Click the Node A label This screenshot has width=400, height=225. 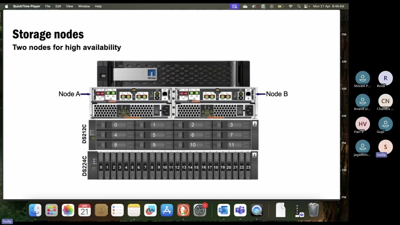tap(69, 94)
